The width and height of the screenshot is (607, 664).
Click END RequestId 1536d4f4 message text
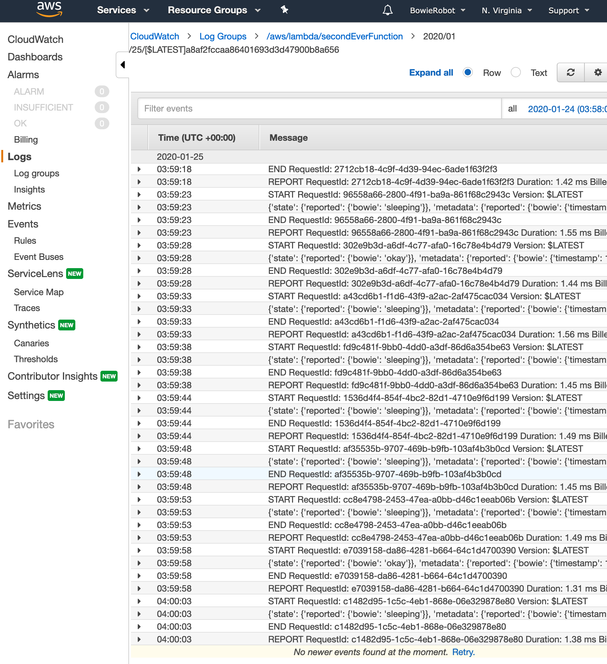pyautogui.click(x=384, y=423)
